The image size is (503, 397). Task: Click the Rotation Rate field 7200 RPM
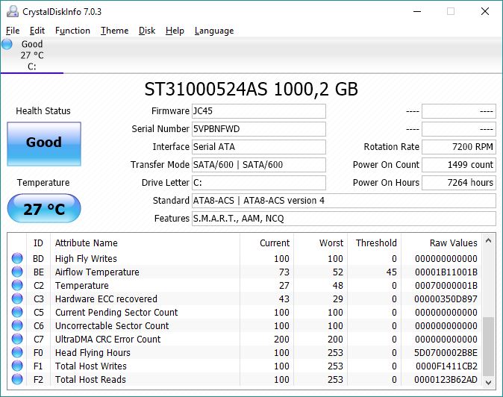(x=459, y=147)
